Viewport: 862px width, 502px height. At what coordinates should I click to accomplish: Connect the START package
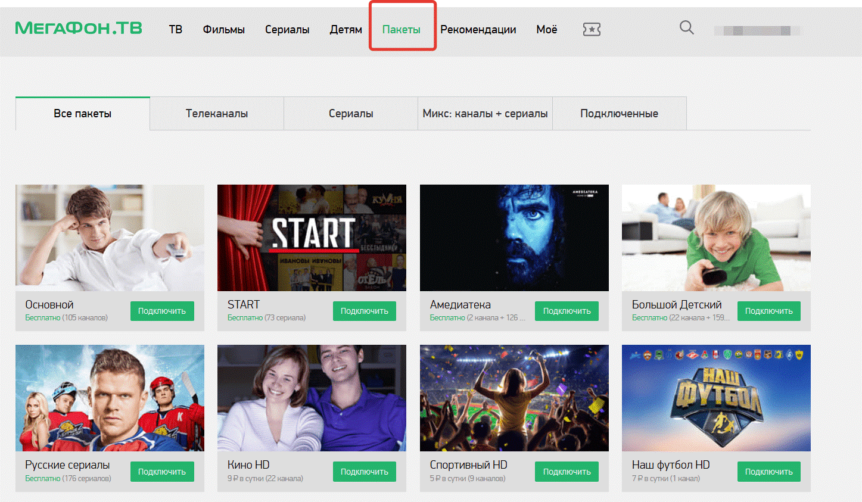[x=364, y=311]
